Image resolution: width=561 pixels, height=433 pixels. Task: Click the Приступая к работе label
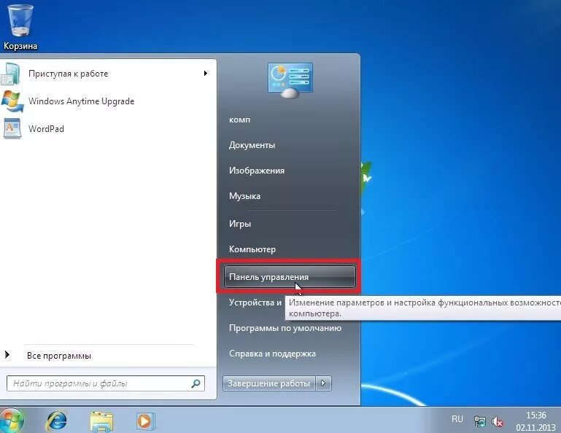pos(68,74)
